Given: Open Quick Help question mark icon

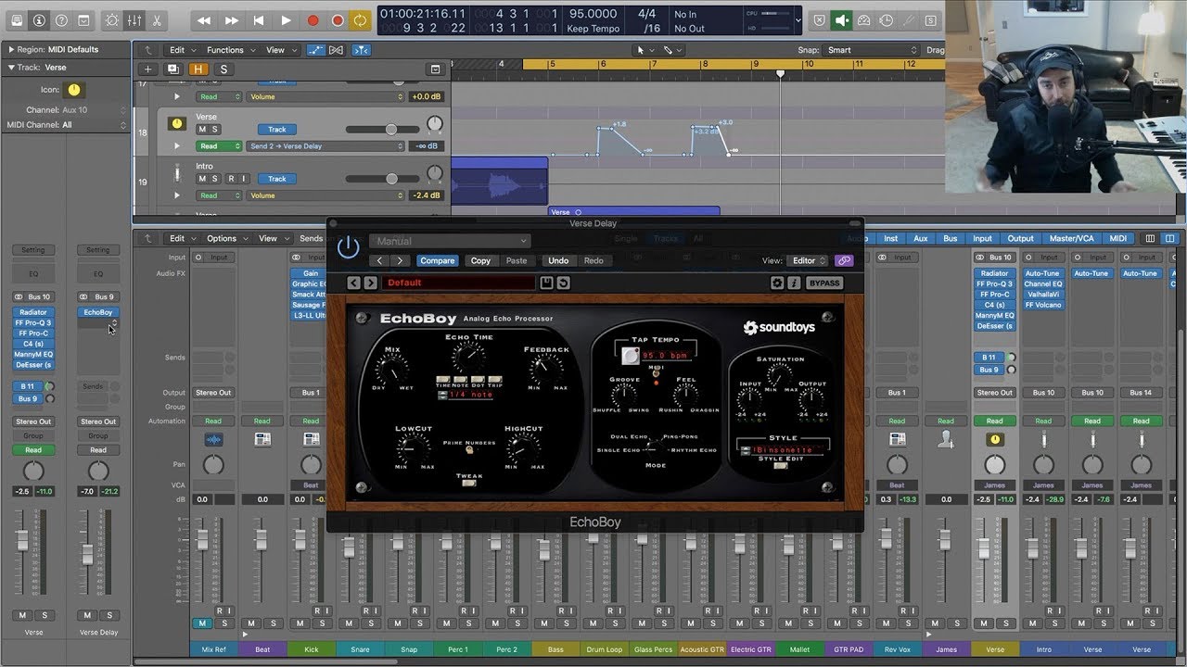Looking at the screenshot, I should click(61, 19).
